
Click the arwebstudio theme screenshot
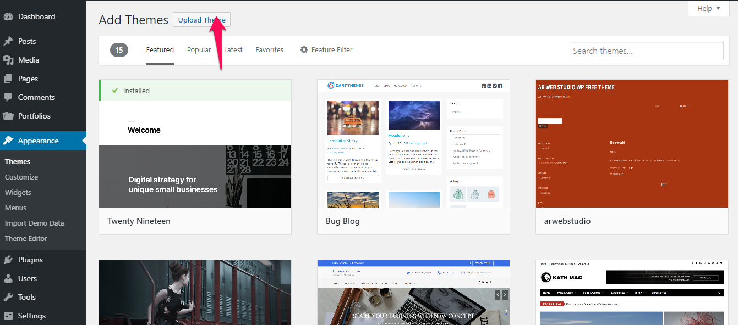tap(632, 144)
